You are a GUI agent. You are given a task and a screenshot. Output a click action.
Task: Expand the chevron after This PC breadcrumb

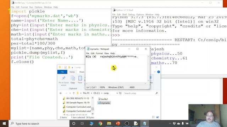point(92,93)
